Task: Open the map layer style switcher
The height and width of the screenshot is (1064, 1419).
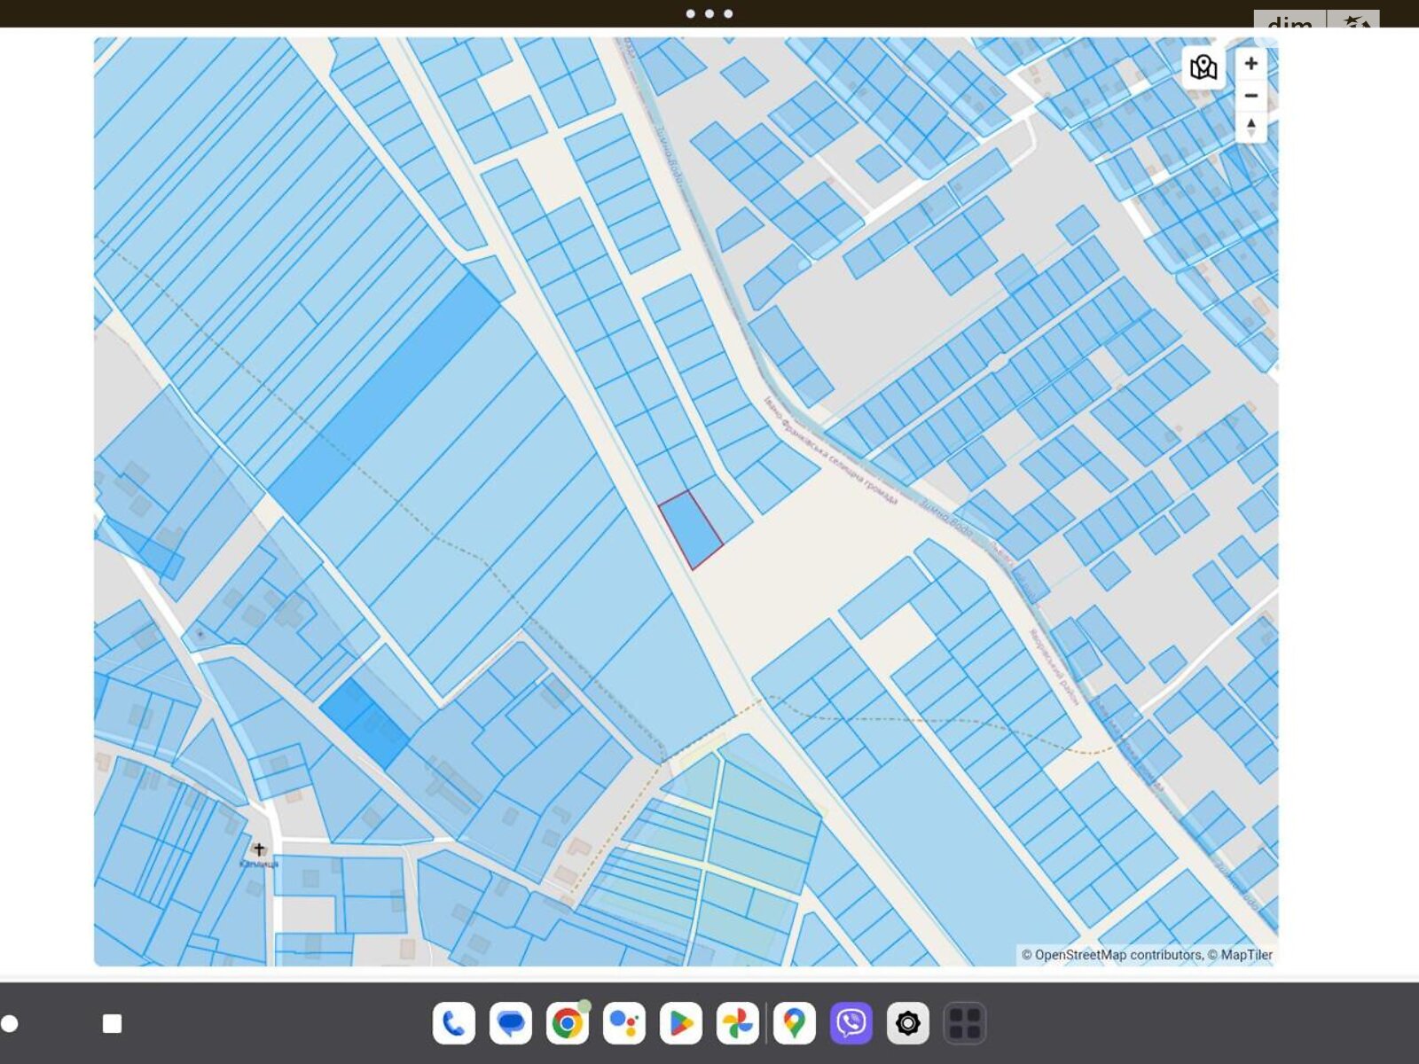Action: click(x=1203, y=67)
